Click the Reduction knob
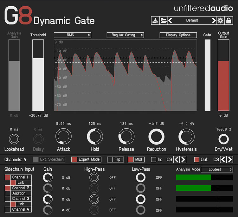 [x=156, y=137]
